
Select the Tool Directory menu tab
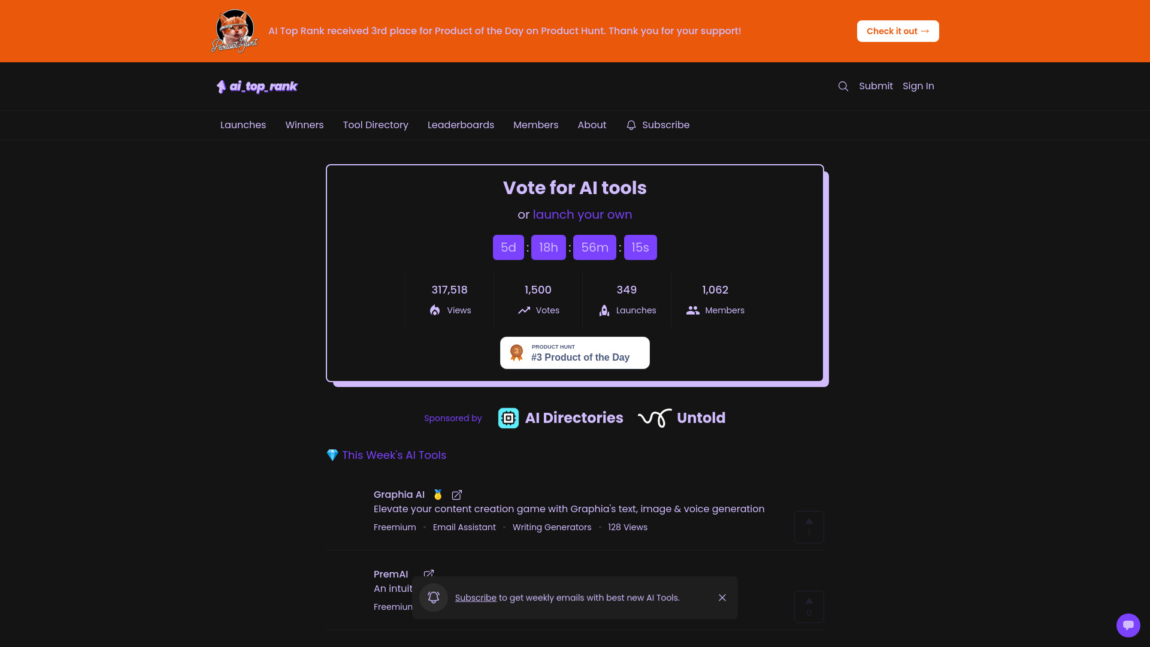[x=375, y=124]
